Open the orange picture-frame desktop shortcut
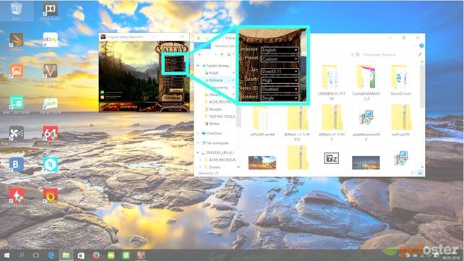Viewport: 464px width, 261px height. pyautogui.click(x=17, y=72)
